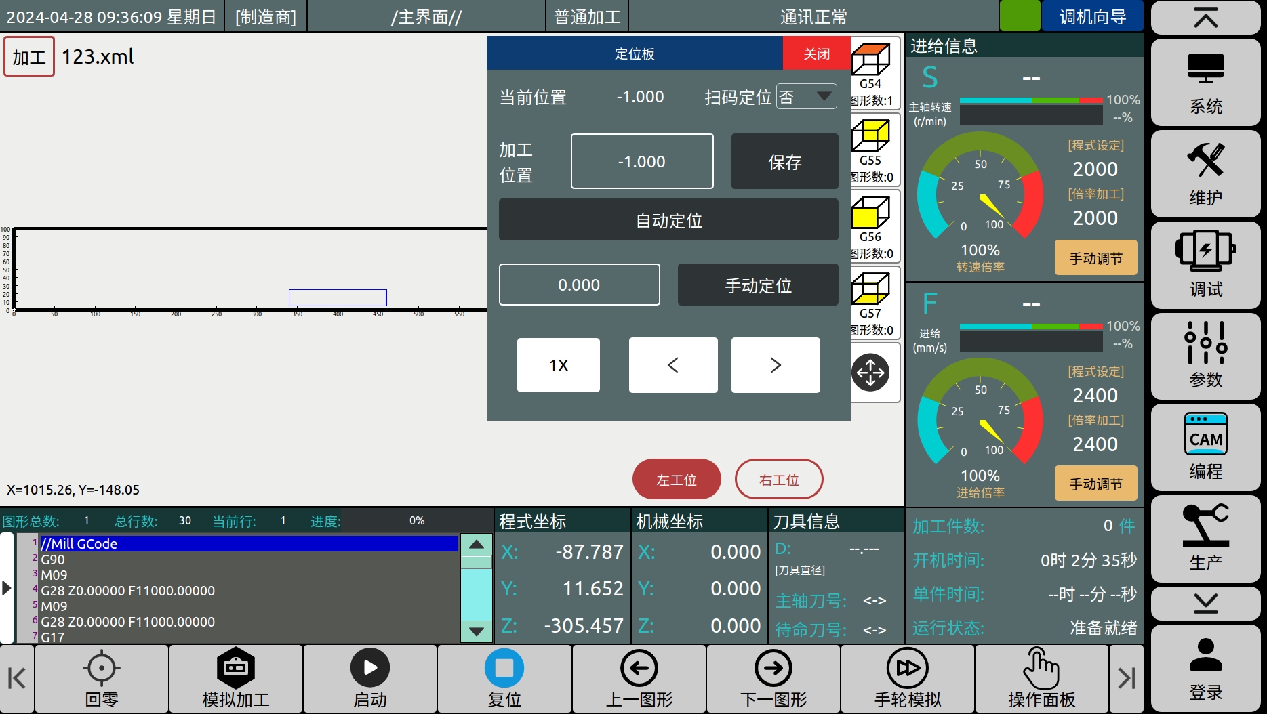Select the 右工位 right station

[779, 479]
